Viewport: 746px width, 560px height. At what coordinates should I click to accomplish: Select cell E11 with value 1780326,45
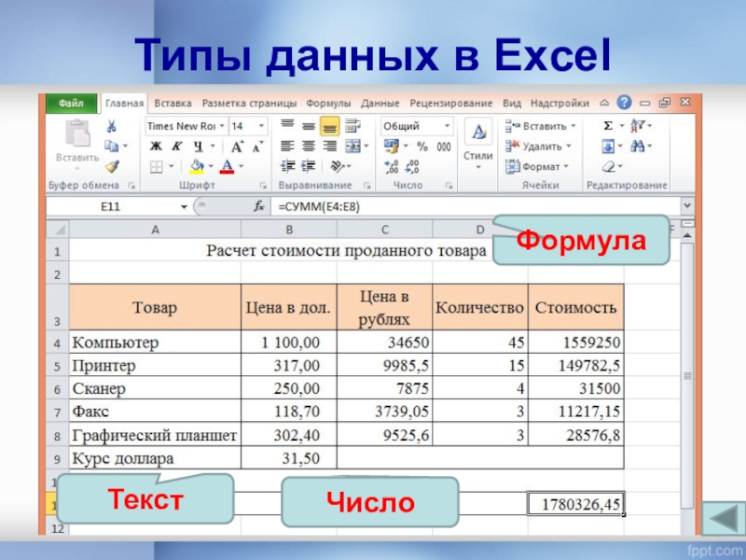tap(575, 504)
